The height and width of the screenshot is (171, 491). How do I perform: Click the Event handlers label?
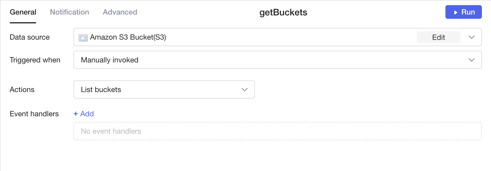(x=34, y=114)
